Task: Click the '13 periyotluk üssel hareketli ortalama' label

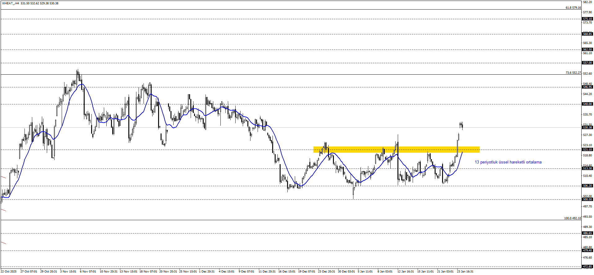Action: point(508,162)
